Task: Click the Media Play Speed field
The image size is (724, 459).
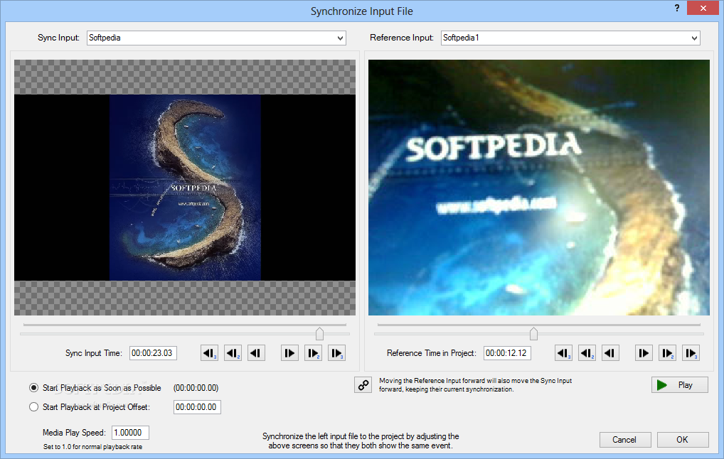Action: pos(130,433)
